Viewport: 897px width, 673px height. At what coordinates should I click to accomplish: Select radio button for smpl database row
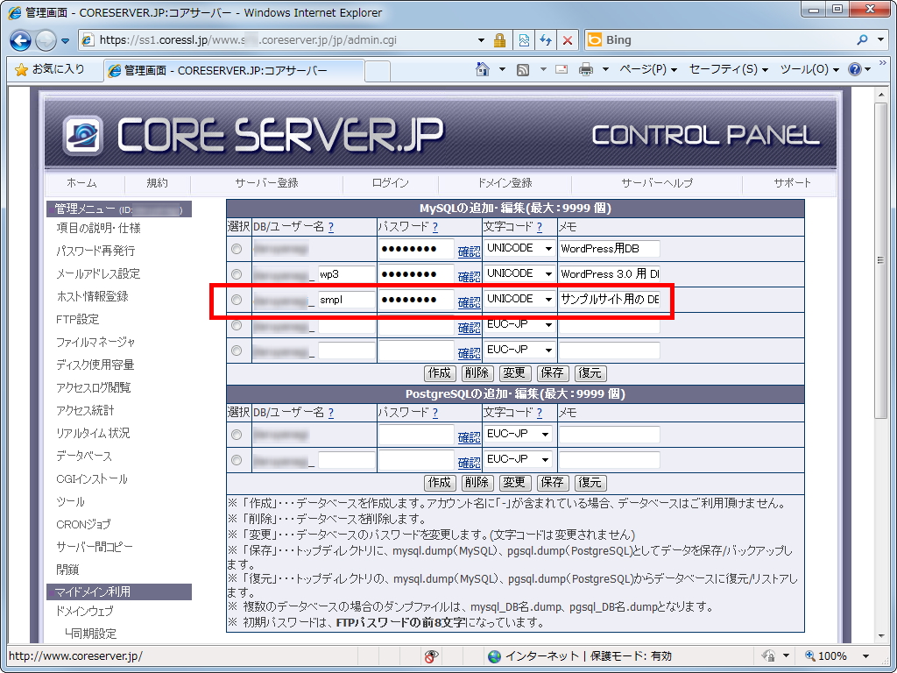(x=237, y=300)
